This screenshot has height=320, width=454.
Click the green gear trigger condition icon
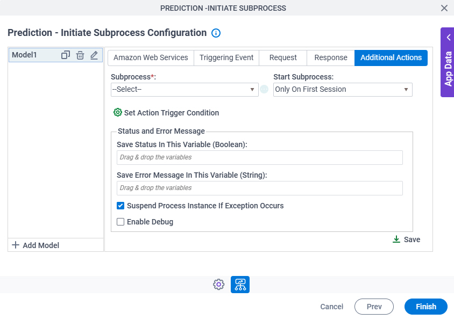click(118, 112)
